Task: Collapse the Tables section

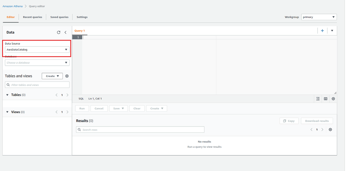Action: [x=7, y=95]
